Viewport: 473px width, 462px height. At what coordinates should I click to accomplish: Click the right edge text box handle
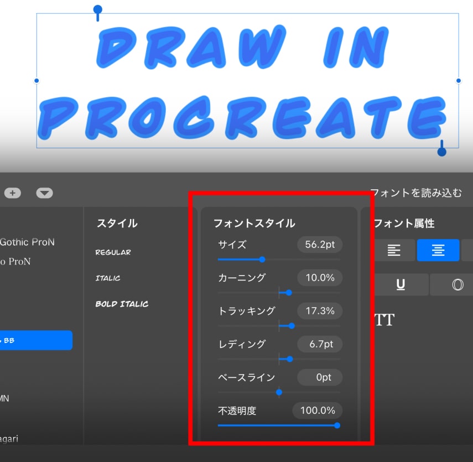coord(459,81)
